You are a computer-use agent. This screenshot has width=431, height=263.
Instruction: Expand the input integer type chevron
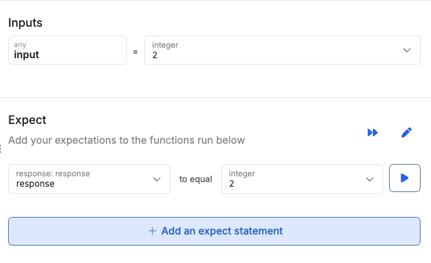[x=407, y=51]
